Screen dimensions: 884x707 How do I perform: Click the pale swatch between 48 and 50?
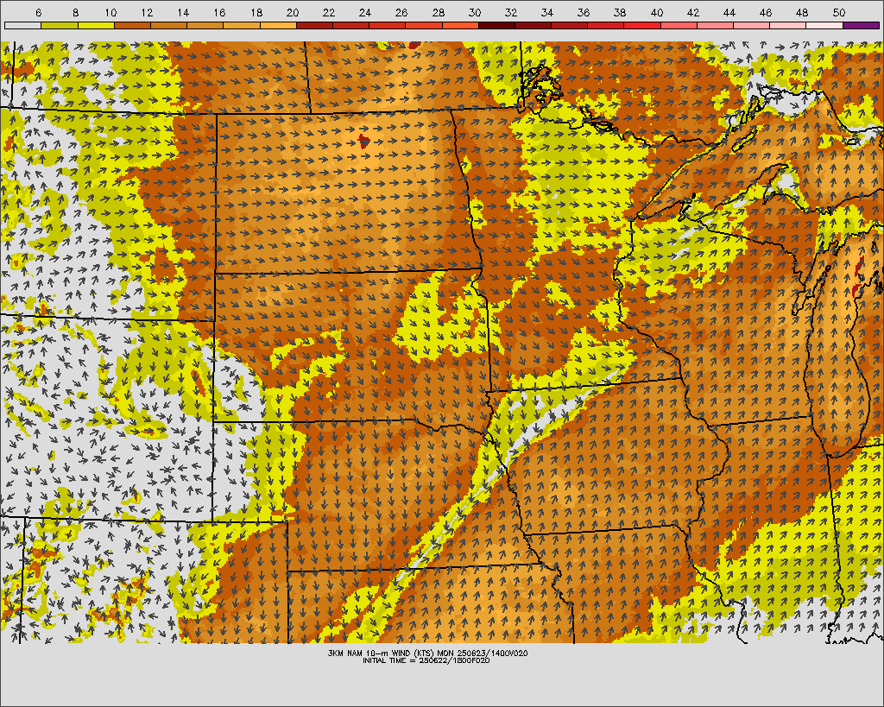[x=824, y=25]
